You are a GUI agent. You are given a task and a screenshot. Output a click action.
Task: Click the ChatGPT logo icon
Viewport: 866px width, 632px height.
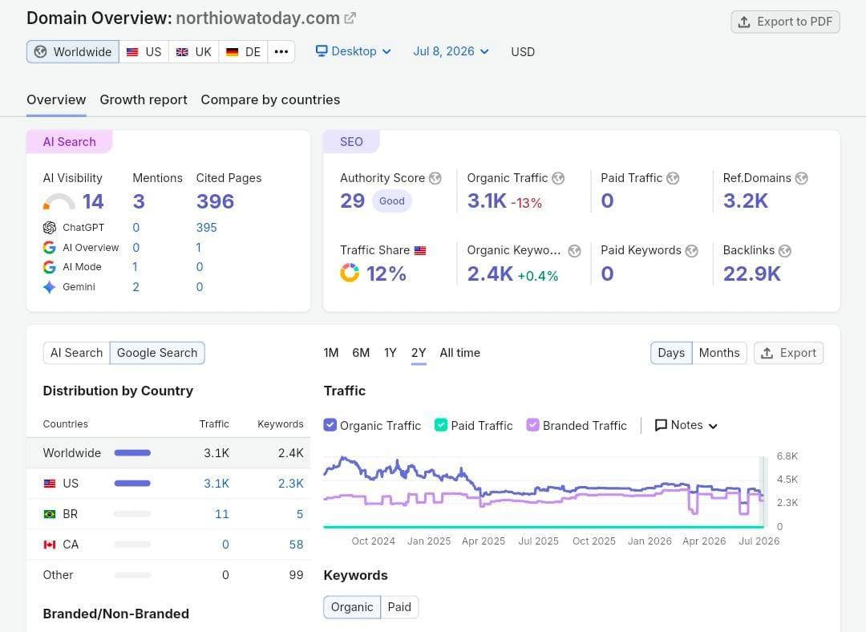(x=49, y=228)
